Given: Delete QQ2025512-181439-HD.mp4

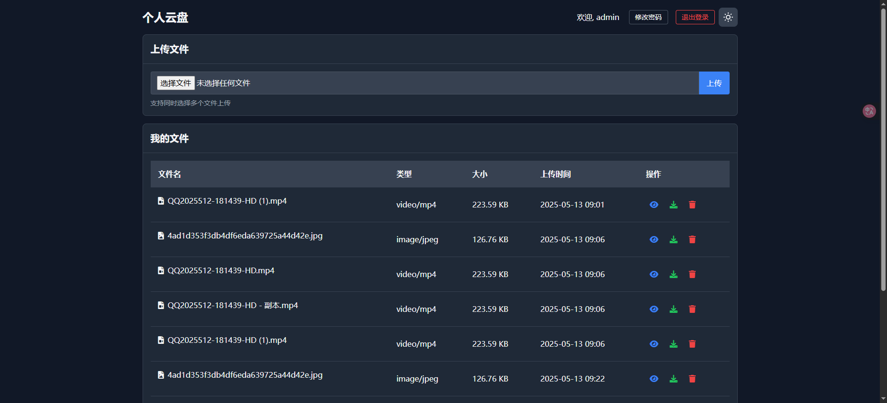Looking at the screenshot, I should pyautogui.click(x=692, y=274).
